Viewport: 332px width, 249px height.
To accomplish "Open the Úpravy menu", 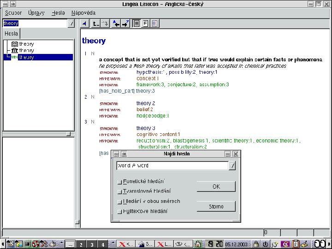I will point(36,13).
